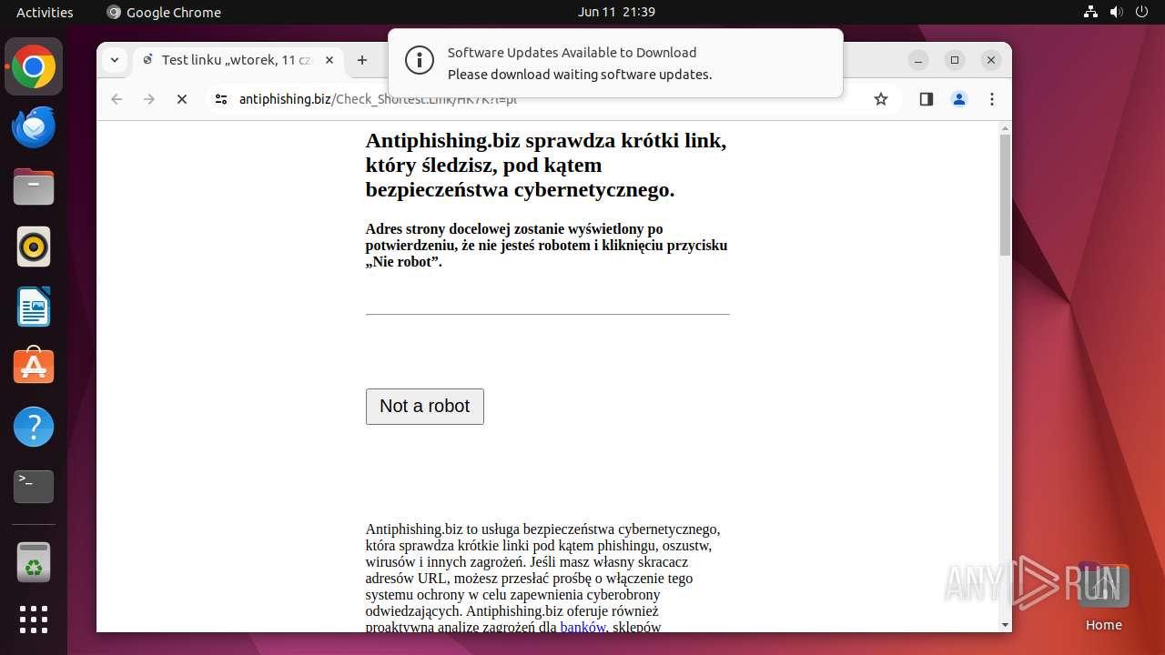This screenshot has width=1165, height=655.
Task: Open the power menu icon
Action: 1142,12
